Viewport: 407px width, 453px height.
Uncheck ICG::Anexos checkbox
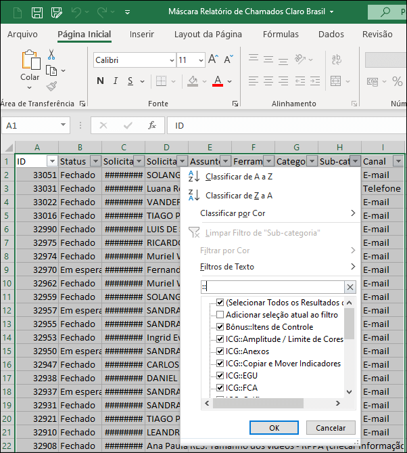coord(220,351)
